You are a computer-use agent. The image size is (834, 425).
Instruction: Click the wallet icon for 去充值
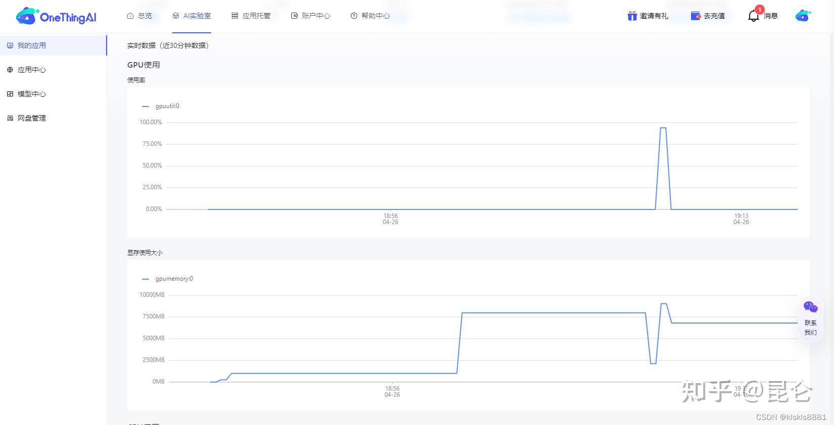[x=696, y=16]
